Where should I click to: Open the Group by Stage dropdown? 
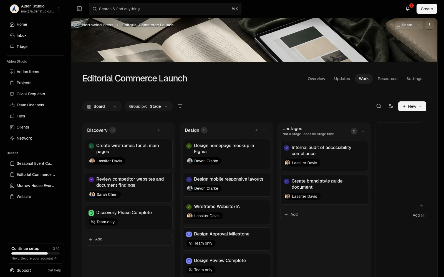point(148,106)
